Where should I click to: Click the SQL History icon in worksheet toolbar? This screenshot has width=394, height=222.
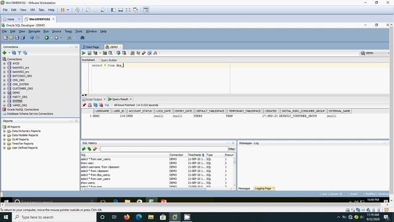tap(150, 53)
